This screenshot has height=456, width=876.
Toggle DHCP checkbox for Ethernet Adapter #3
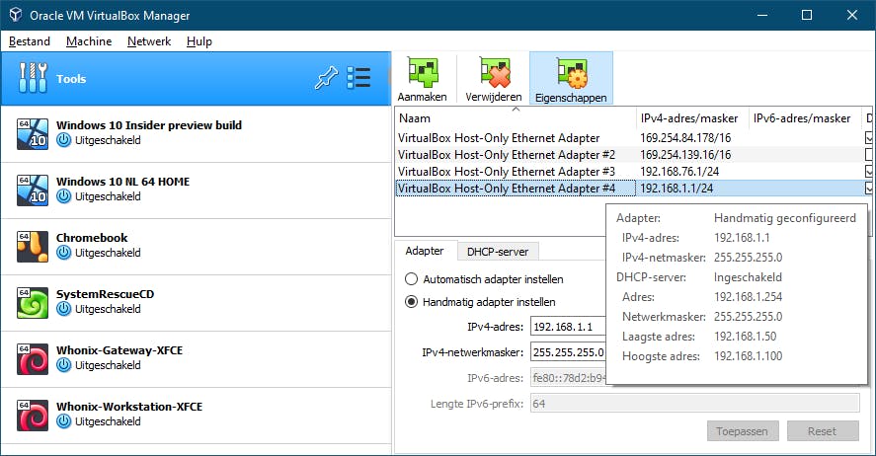point(869,172)
